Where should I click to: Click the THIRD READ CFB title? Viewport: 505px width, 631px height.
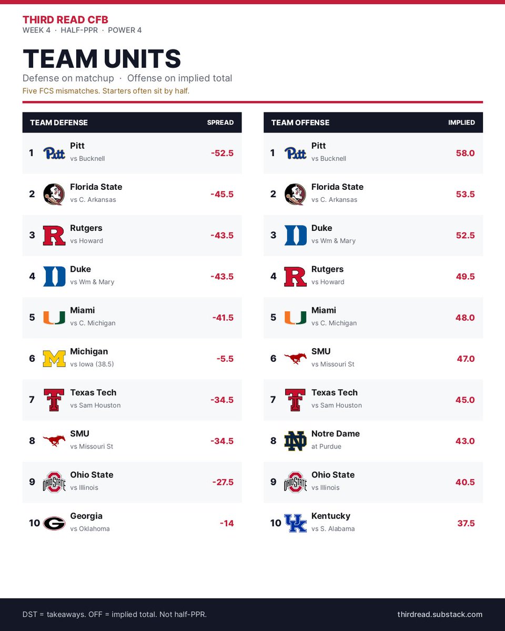65,19
